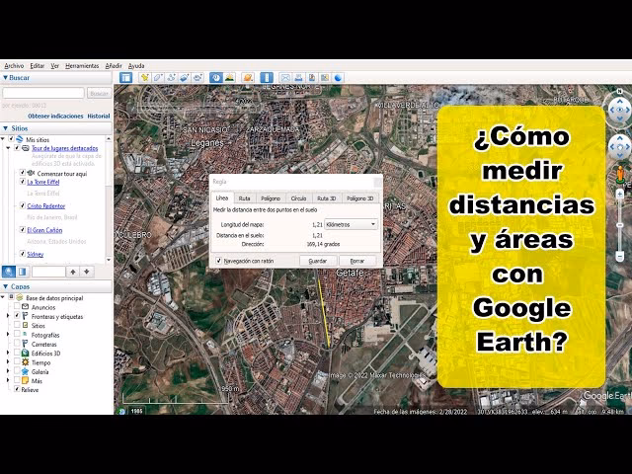The width and height of the screenshot is (632, 474).
Task: Click the search text field in Buscar
Action: click(43, 93)
